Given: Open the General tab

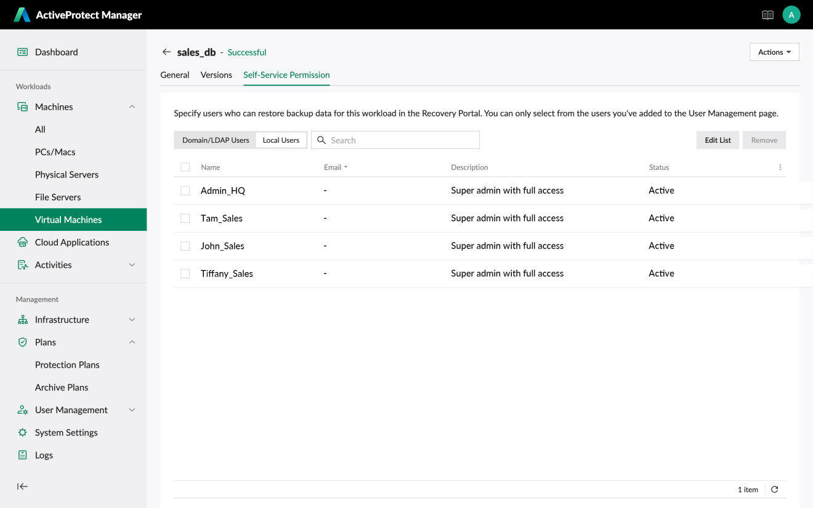Looking at the screenshot, I should [x=175, y=75].
